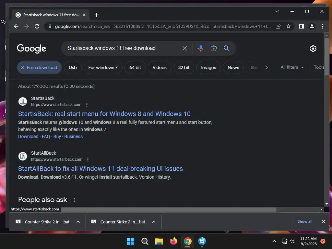Click the StartIsBack site favicon
Image resolution: width=332 pixels, height=249 pixels.
[x=23, y=101]
